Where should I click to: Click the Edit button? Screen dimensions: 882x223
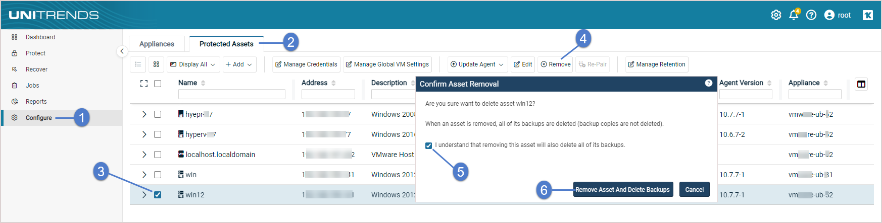pyautogui.click(x=523, y=64)
